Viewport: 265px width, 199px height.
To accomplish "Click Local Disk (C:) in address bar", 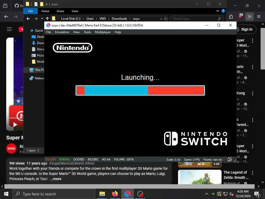I will [71, 19].
